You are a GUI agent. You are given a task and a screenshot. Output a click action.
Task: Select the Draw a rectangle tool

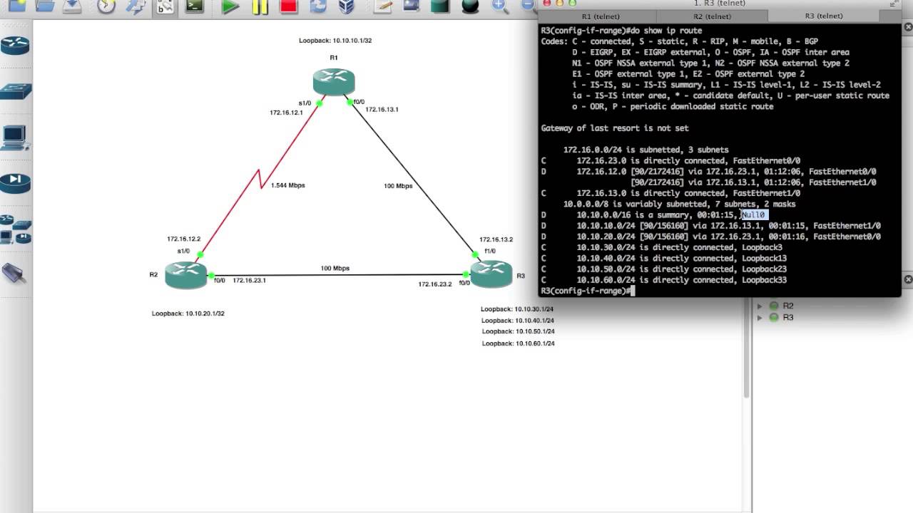(440, 6)
